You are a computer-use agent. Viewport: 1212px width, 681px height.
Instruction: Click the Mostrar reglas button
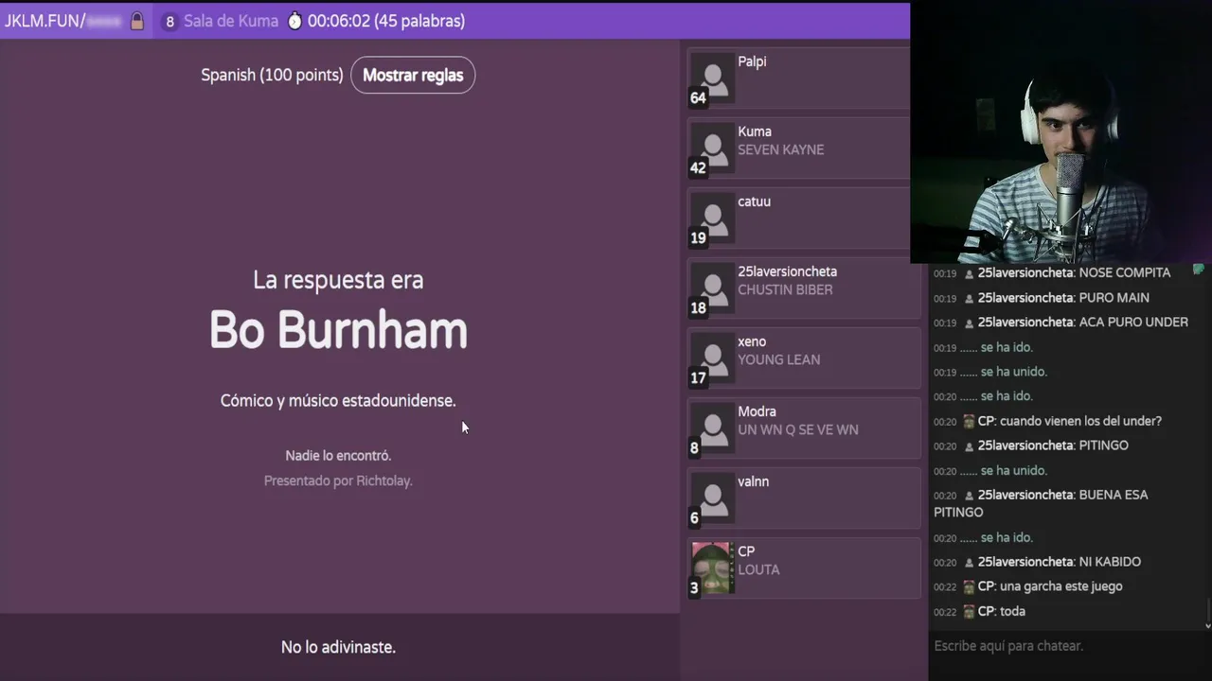tap(413, 75)
